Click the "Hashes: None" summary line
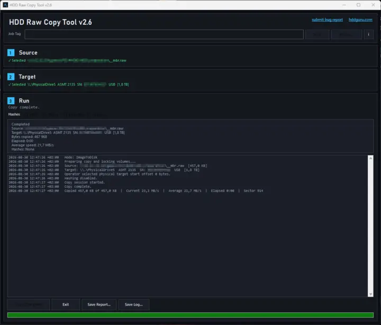The height and width of the screenshot is (325, 381). coord(23,149)
